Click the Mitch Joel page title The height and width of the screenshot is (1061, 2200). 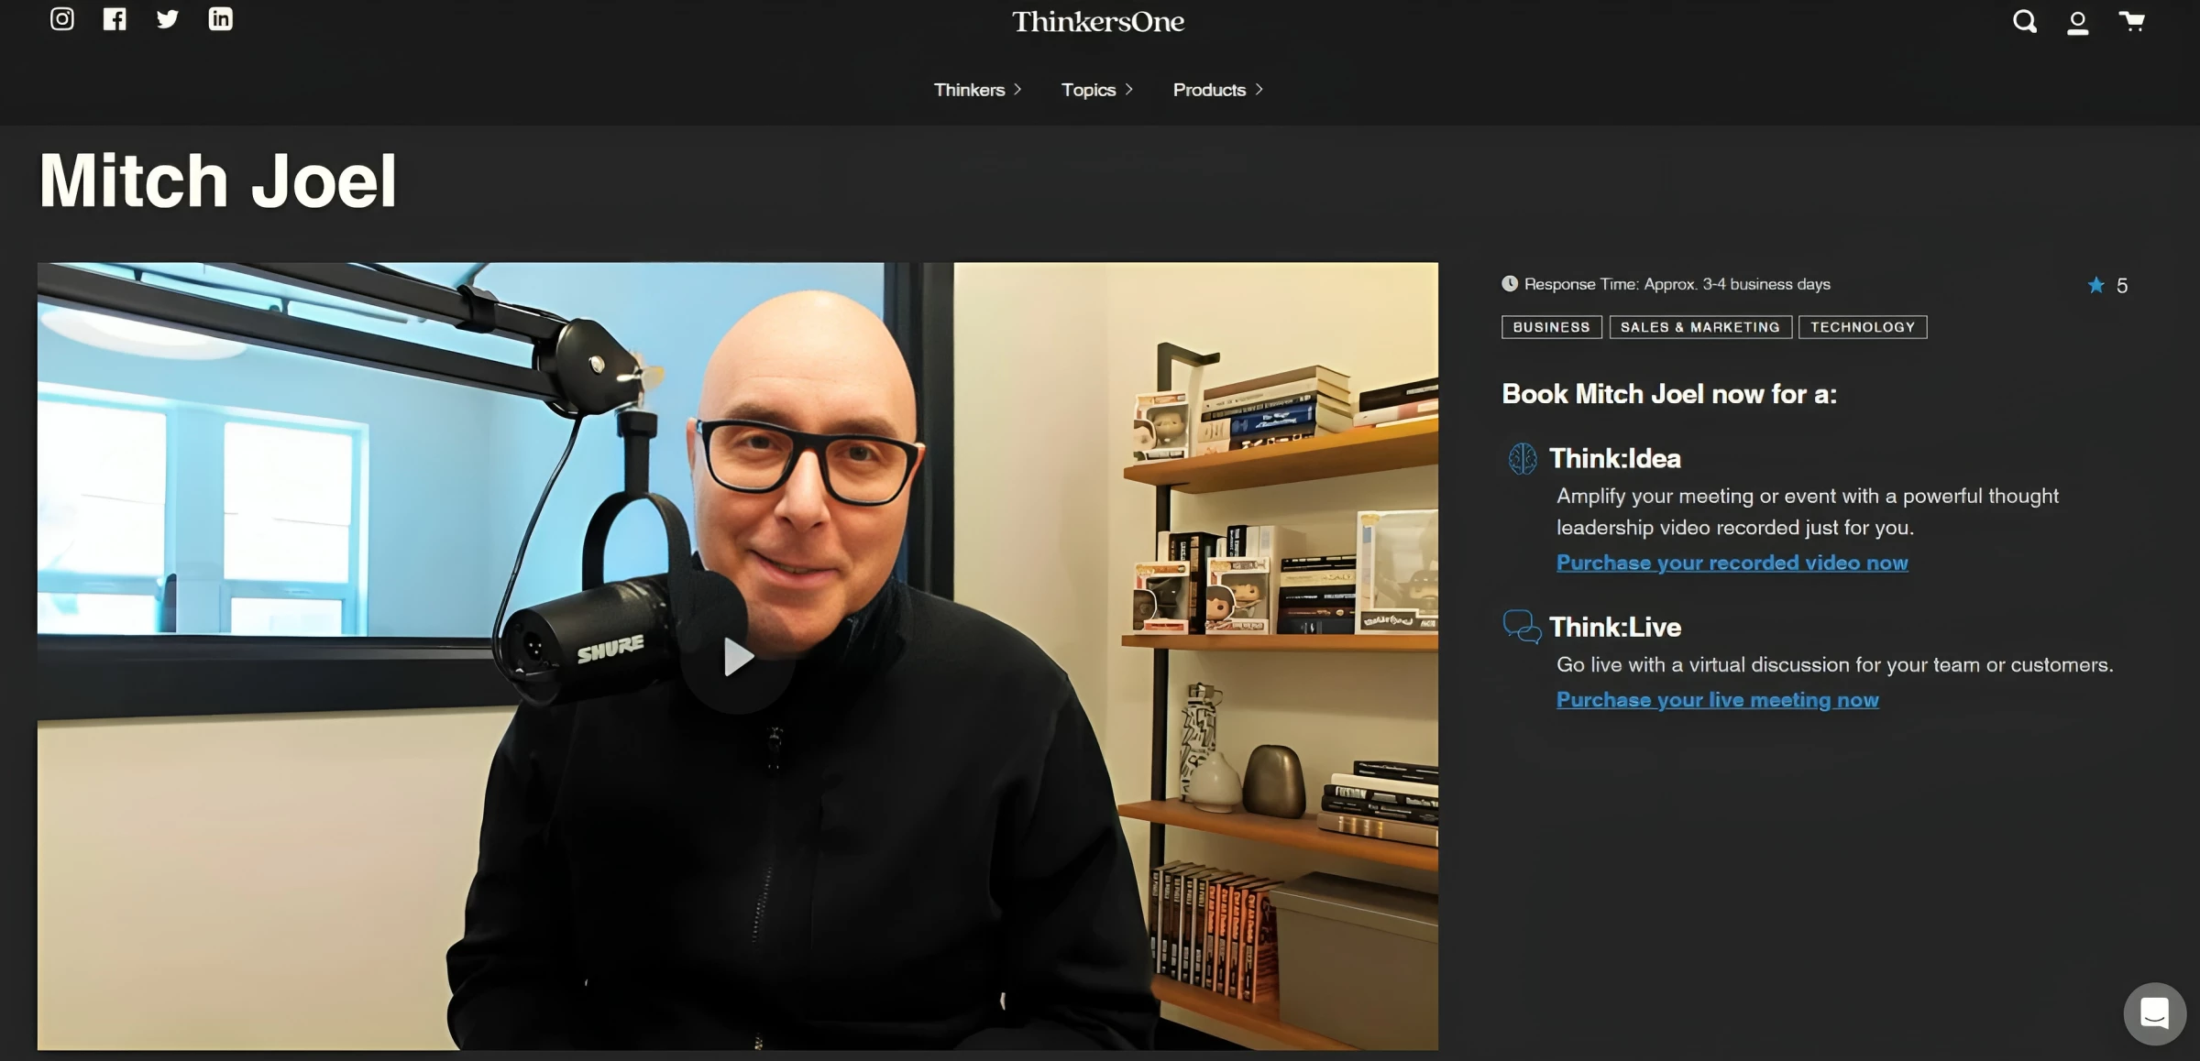pyautogui.click(x=218, y=180)
